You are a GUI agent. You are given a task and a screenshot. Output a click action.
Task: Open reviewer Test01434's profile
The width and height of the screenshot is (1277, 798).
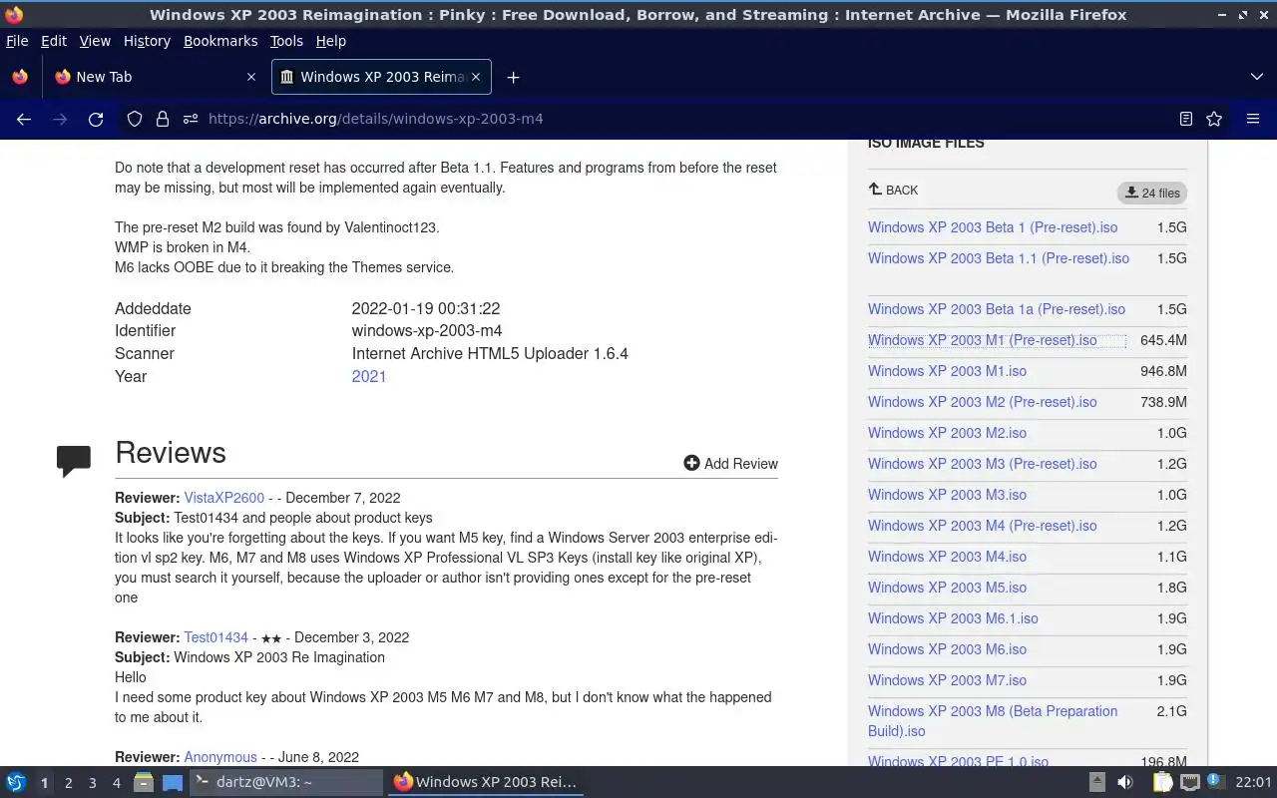pyautogui.click(x=215, y=637)
